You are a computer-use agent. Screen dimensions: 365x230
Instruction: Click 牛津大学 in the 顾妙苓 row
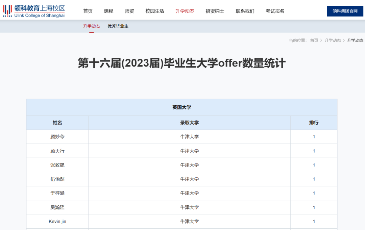pyautogui.click(x=190, y=137)
